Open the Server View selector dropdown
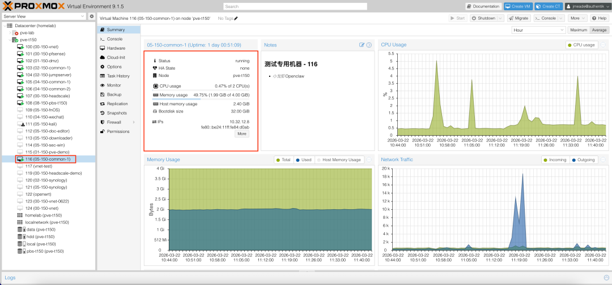 point(44,16)
